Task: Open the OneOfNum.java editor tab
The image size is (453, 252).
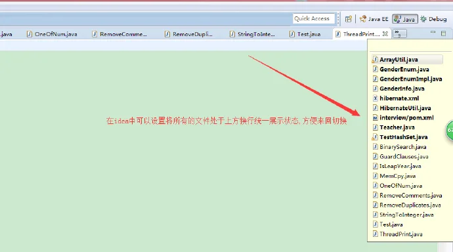Action: pyautogui.click(x=52, y=34)
